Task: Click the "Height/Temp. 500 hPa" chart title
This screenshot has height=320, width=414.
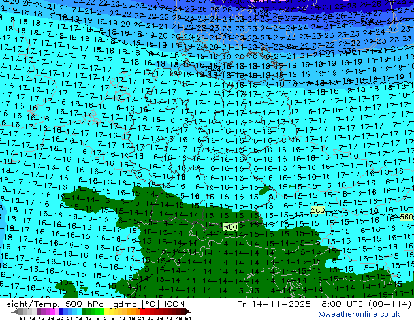Action: (x=52, y=304)
